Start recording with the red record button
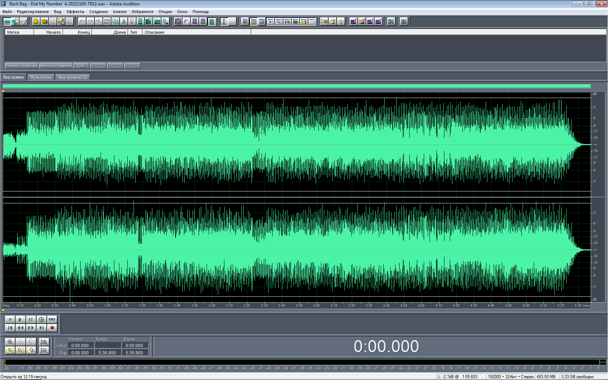The height and width of the screenshot is (380, 608). click(x=52, y=328)
